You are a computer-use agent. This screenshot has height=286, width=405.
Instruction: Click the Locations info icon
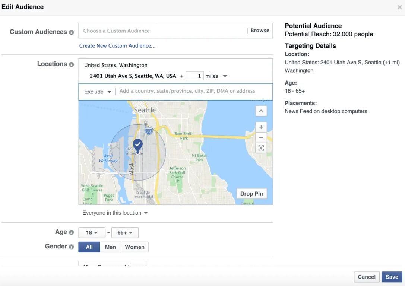coord(71,64)
